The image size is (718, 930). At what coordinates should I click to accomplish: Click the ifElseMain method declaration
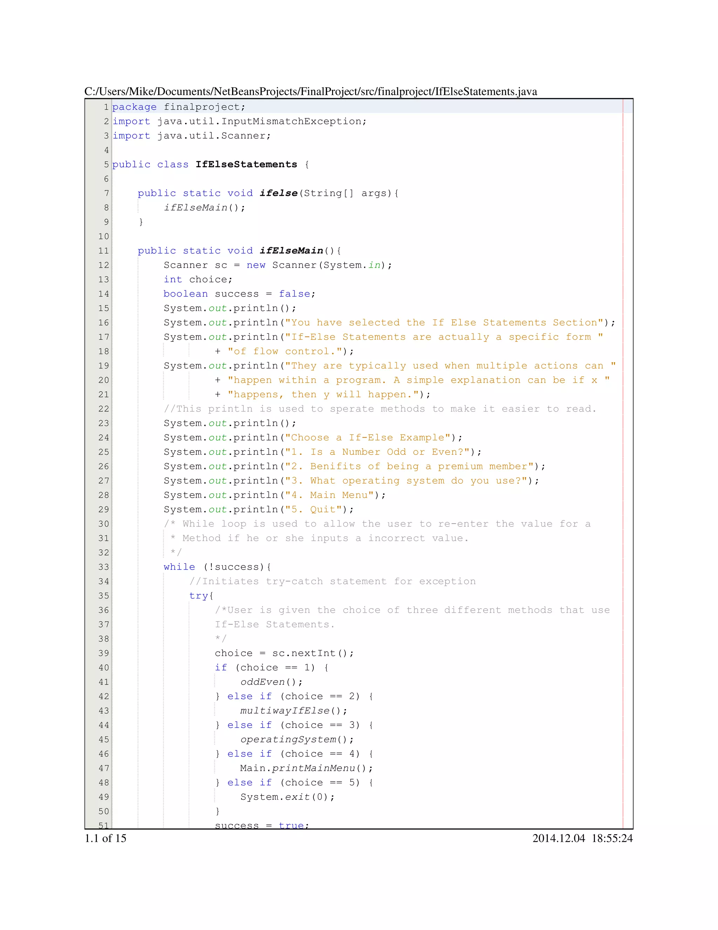pos(291,251)
